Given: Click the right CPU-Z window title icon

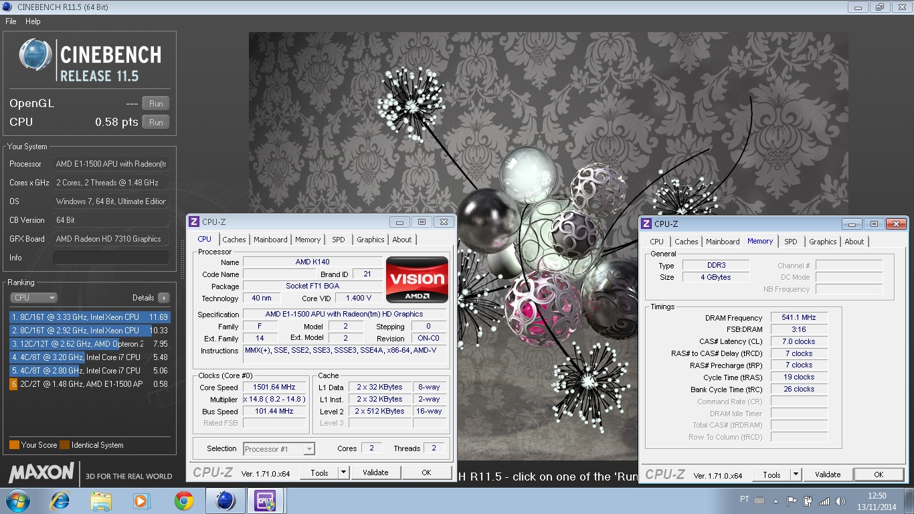Looking at the screenshot, I should coord(646,224).
